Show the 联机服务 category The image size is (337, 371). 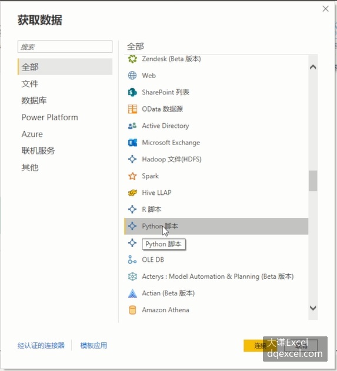(x=38, y=151)
